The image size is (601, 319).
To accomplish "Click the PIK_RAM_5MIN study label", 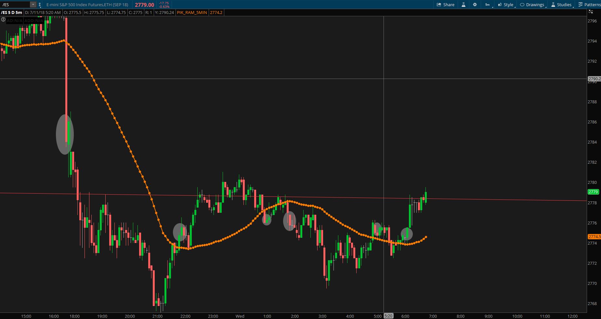I will point(192,12).
